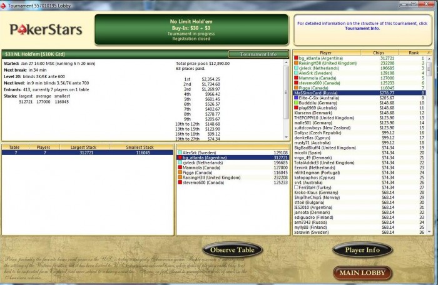Select malle501 (Germany) in standings
This screenshot has width=438, height=285.
pyautogui.click(x=359, y=123)
